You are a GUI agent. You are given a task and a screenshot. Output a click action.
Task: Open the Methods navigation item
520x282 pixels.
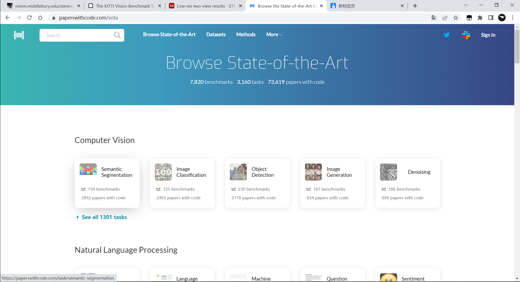point(246,35)
